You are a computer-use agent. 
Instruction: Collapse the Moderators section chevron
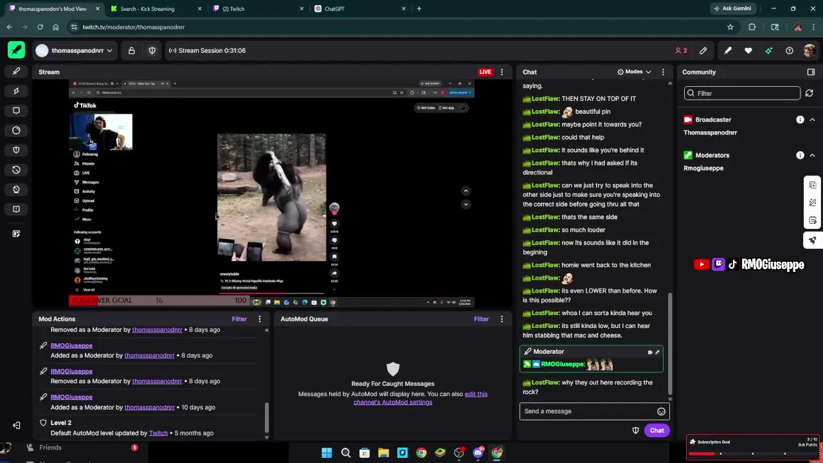tap(812, 155)
